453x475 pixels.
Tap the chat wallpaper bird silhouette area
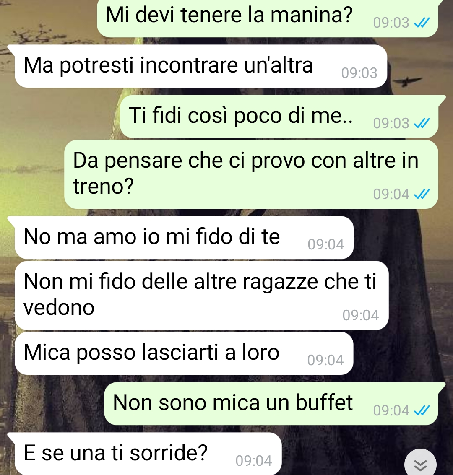[407, 81]
